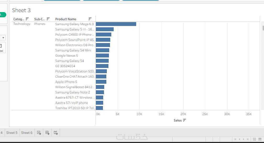264x143 pixels.
Task: Click the Product Name sort icon
Action: click(90, 19)
